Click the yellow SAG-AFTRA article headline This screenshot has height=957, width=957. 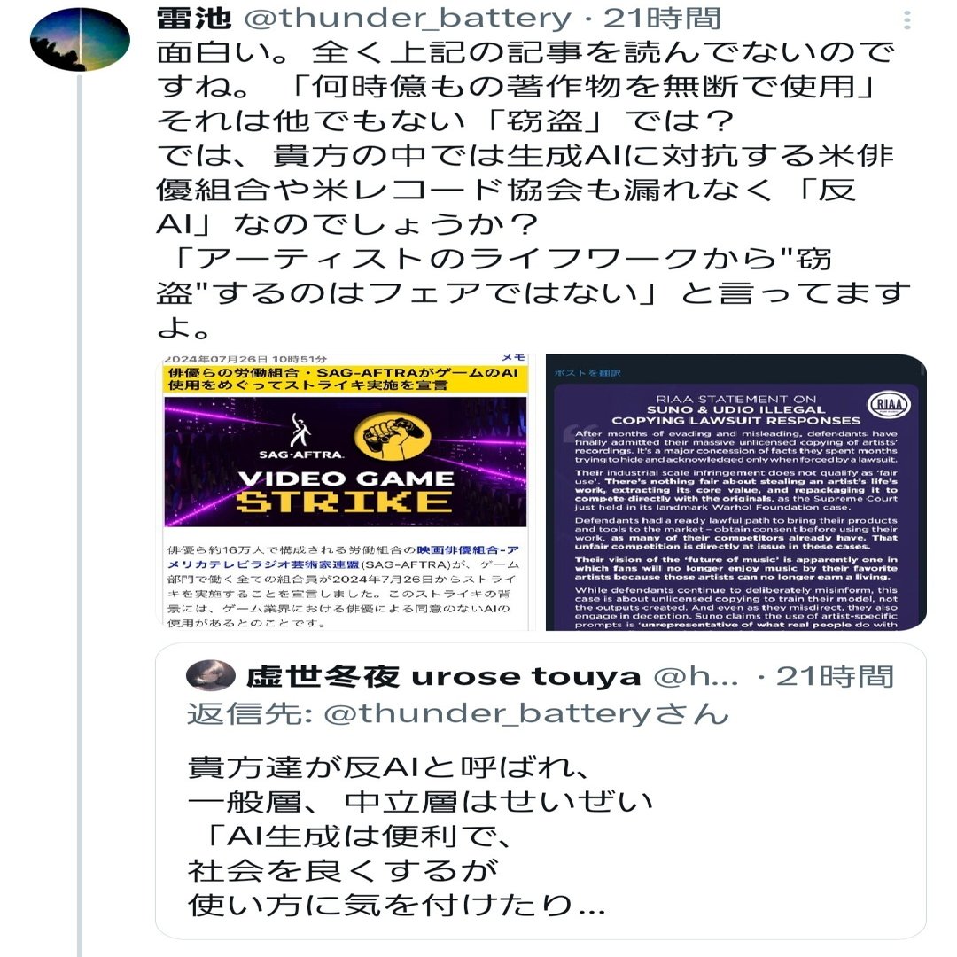click(x=345, y=379)
